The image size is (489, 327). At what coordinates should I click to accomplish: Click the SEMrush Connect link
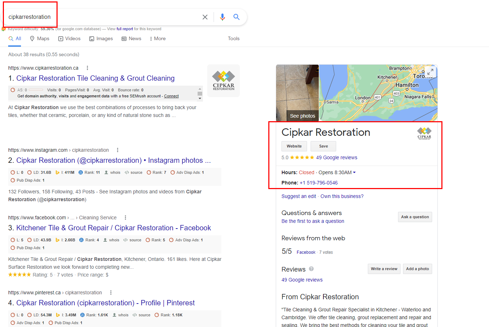pyautogui.click(x=171, y=96)
